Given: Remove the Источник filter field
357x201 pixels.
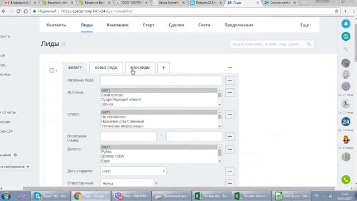Looking at the screenshot, I should pos(230,93).
